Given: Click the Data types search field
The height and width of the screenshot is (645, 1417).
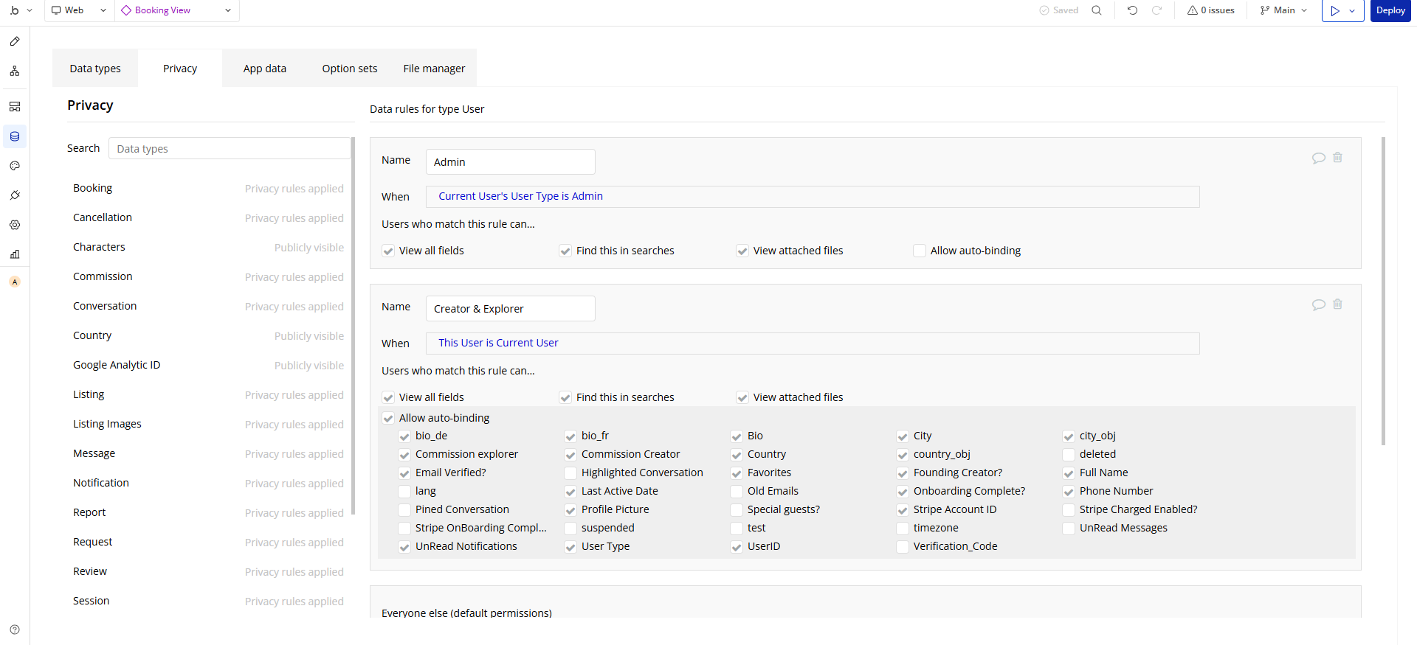Looking at the screenshot, I should [230, 148].
